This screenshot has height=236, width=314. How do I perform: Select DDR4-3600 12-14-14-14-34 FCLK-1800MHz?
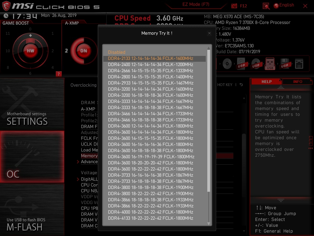[x=155, y=126]
